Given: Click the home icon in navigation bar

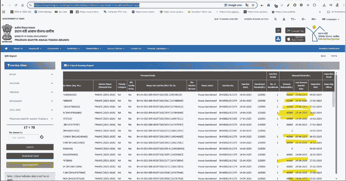Looking at the screenshot, I should [x=6, y=48].
